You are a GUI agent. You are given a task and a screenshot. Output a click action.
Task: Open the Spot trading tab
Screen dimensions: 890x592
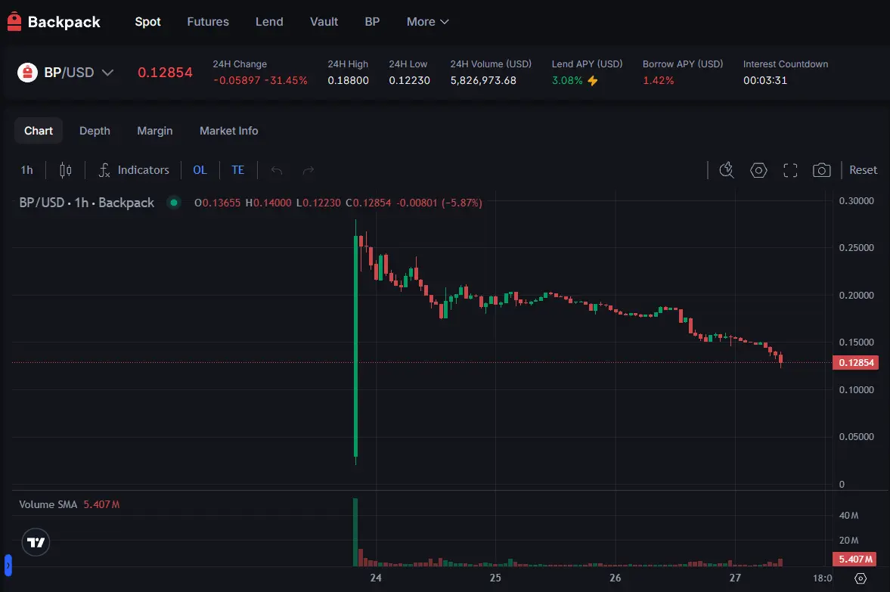[x=147, y=22]
